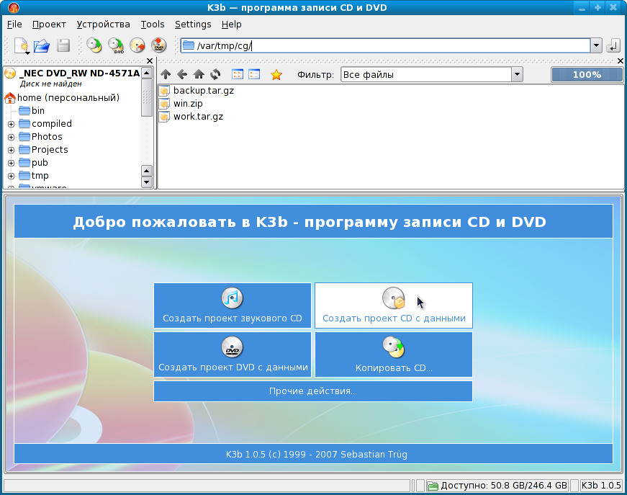The image size is (627, 495).
Task: Click free space folder icon in status bar
Action: (433, 486)
